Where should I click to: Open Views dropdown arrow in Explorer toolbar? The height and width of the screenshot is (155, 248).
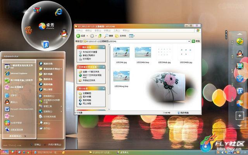coord(134,36)
